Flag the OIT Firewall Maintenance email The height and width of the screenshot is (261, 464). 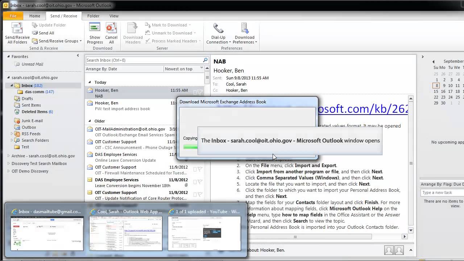coord(200,169)
